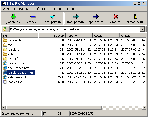
Task: Click the Удалить toolbar label
Action: tap(115, 22)
